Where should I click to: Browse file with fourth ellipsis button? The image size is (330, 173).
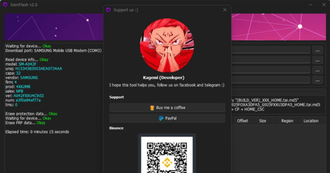317,80
